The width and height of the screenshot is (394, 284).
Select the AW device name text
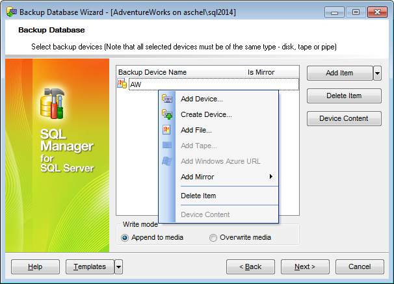[136, 84]
